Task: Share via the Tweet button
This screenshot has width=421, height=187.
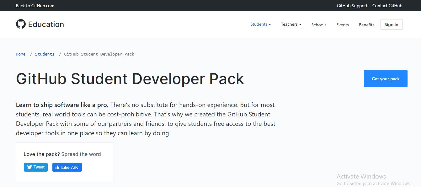Action: [x=36, y=167]
